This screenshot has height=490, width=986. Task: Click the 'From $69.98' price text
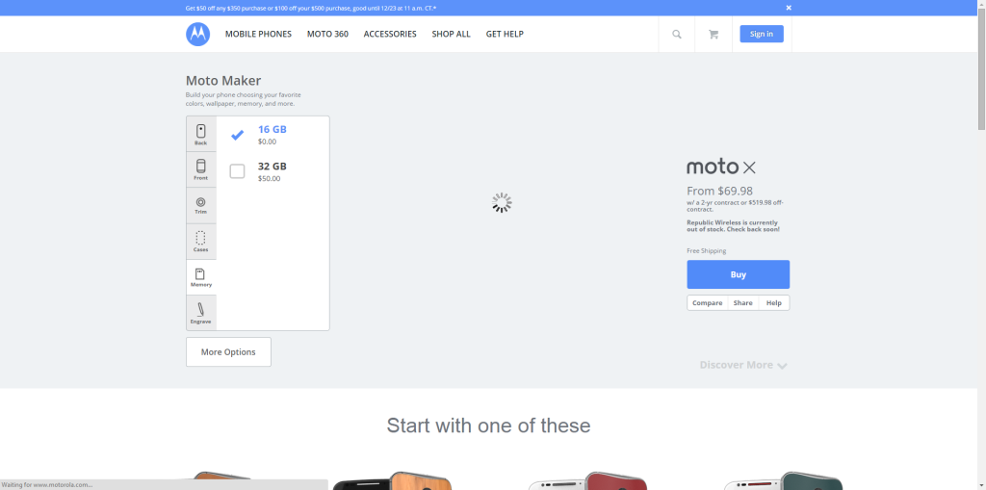tap(719, 191)
